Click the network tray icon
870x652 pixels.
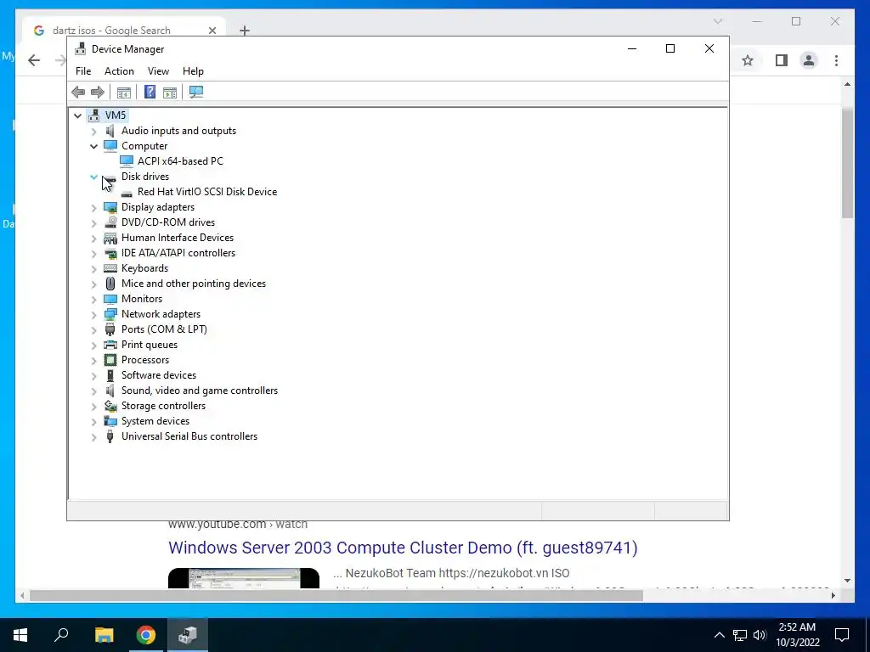740,635
